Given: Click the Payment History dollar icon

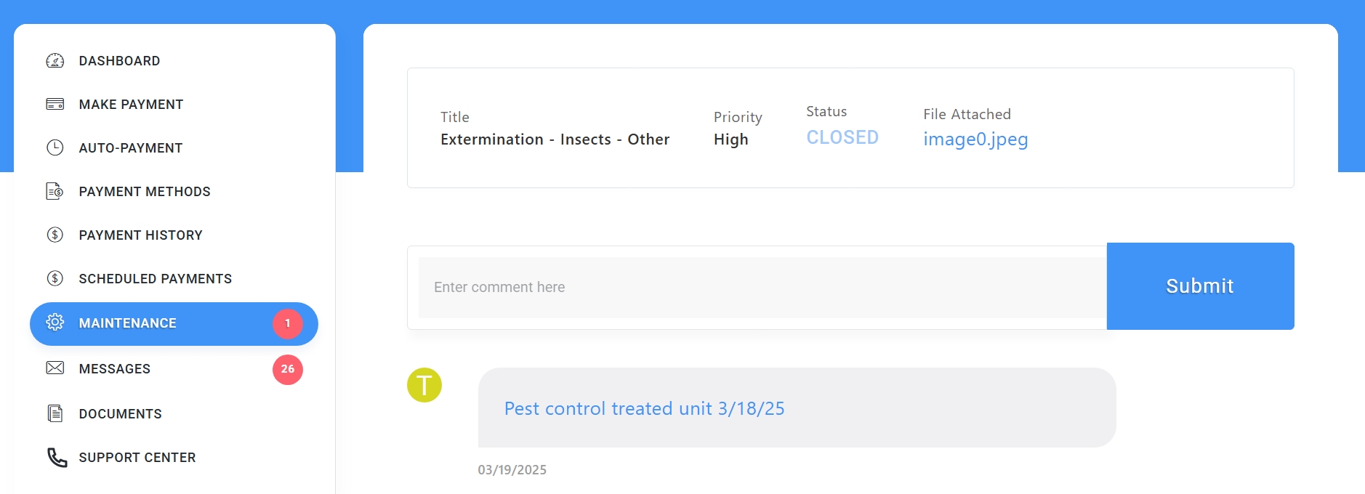Looking at the screenshot, I should pos(55,235).
